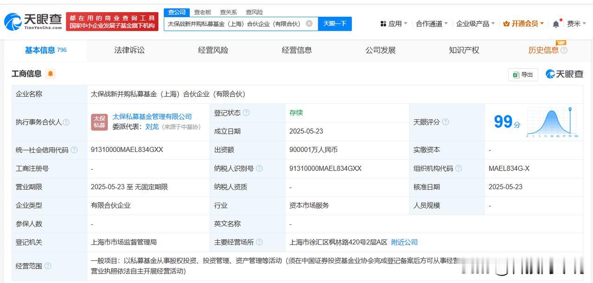Click the 资本市场服务 industry value
Screen dimensions: 593x283
coord(309,205)
